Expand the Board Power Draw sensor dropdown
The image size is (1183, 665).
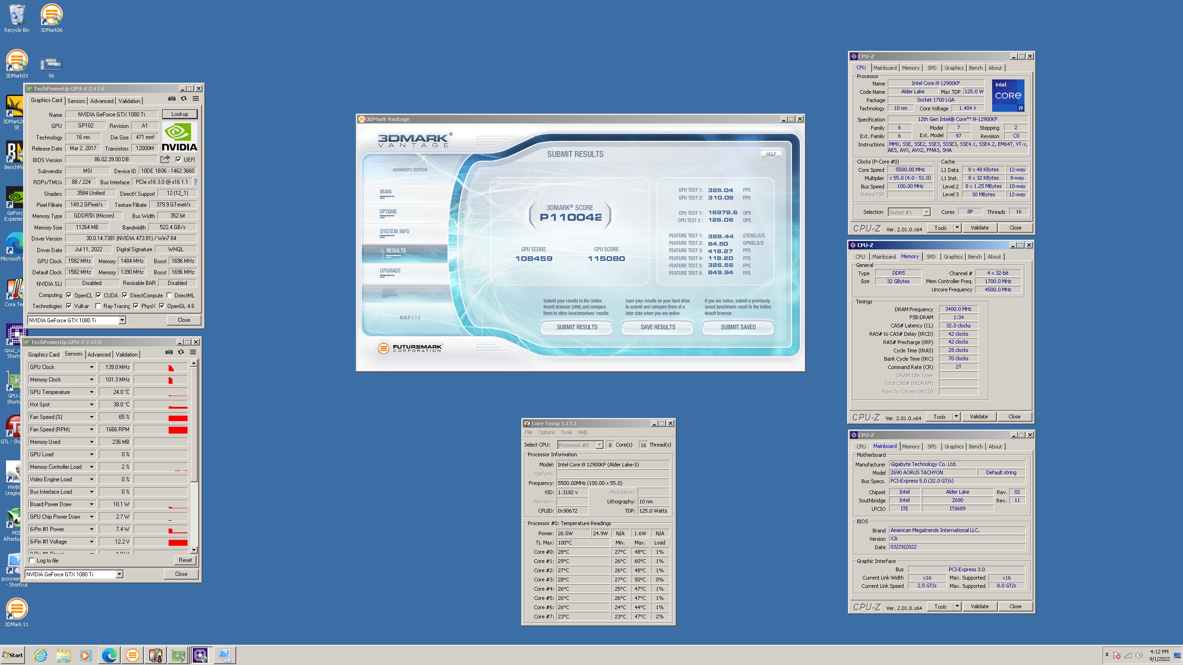(91, 504)
